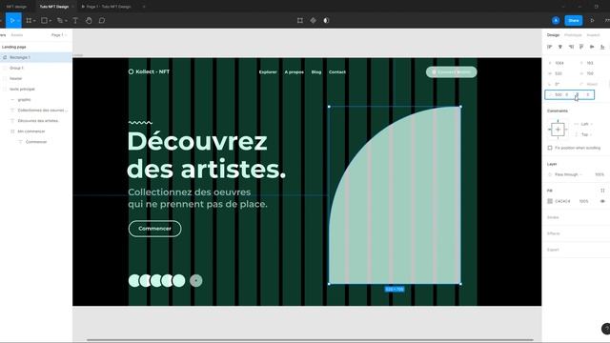Open the shape tools dropdown arrow
The height and width of the screenshot is (343, 610).
(x=51, y=21)
